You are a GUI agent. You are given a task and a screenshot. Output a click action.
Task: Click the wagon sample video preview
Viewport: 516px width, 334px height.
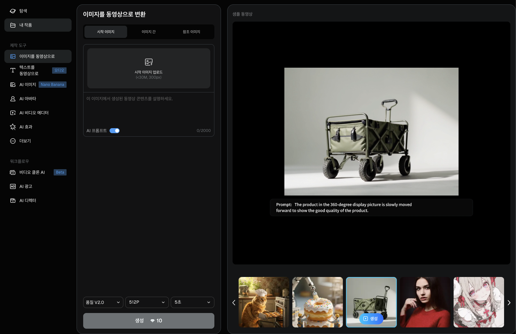[x=371, y=132]
